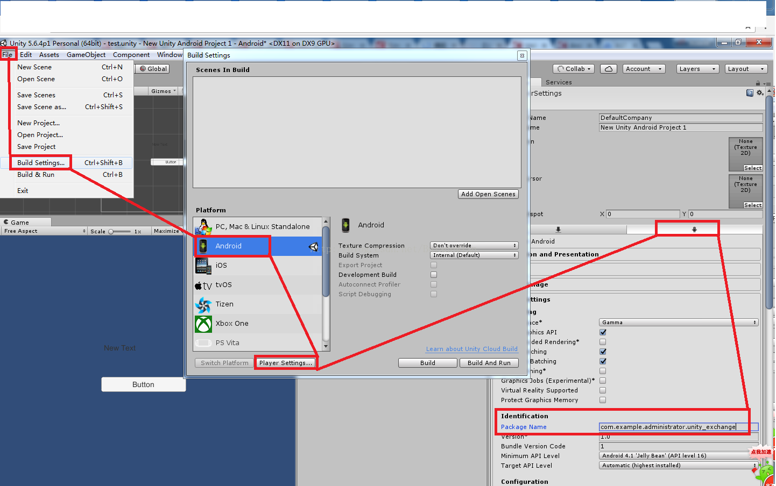Screen dimensions: 776x486
Task: Select the PS Vita platform icon
Action: pos(203,343)
